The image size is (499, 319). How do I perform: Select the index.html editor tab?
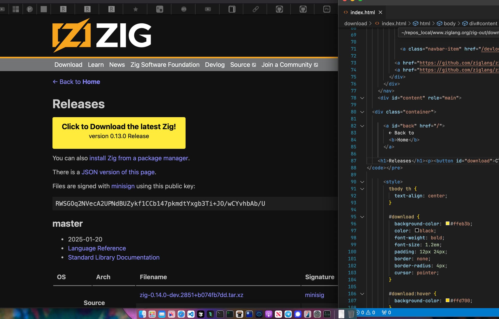(x=363, y=12)
